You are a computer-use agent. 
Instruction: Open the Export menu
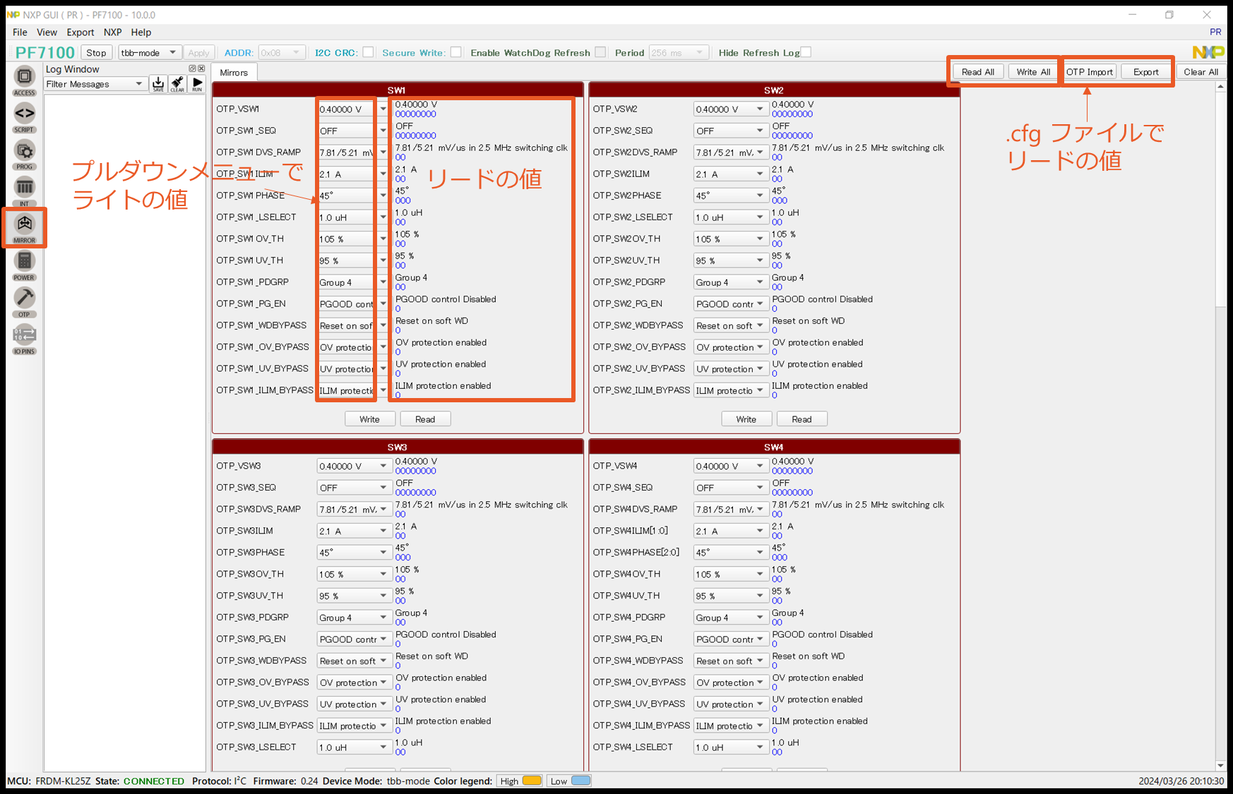click(80, 32)
